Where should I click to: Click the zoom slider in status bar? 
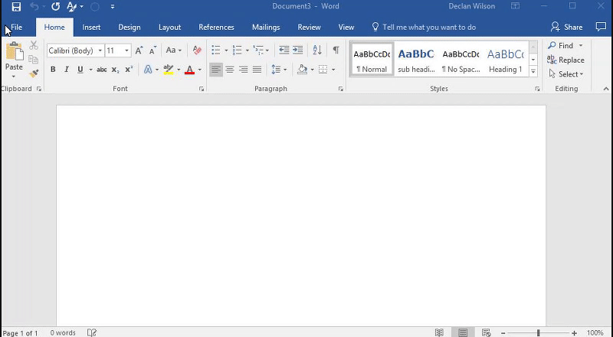pos(538,332)
